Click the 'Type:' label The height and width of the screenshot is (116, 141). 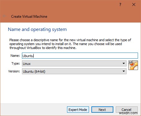pyautogui.click(x=16, y=63)
